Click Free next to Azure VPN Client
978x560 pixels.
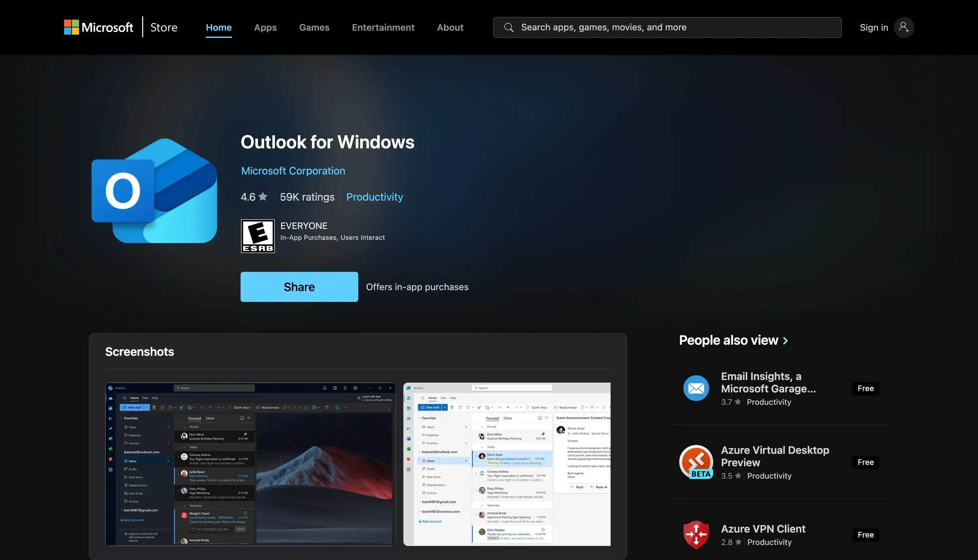coord(865,534)
